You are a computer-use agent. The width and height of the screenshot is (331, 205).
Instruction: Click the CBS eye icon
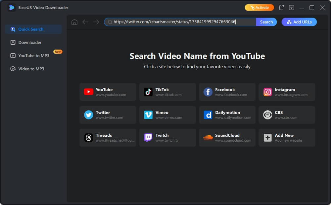268,115
